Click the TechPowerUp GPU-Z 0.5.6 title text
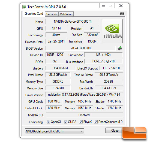150x142 pixels. click(x=47, y=7)
